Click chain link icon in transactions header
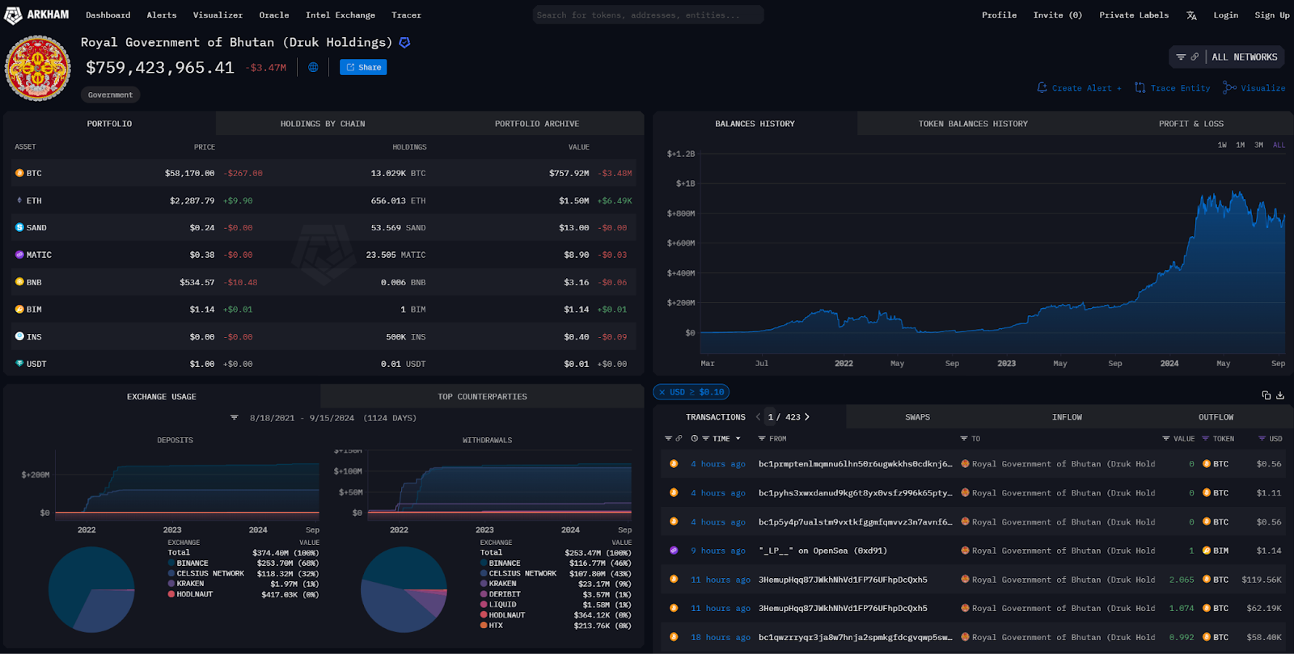 coord(679,438)
